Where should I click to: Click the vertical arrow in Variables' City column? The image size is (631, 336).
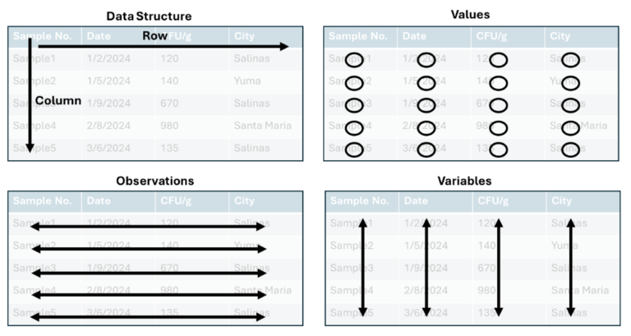[570, 267]
